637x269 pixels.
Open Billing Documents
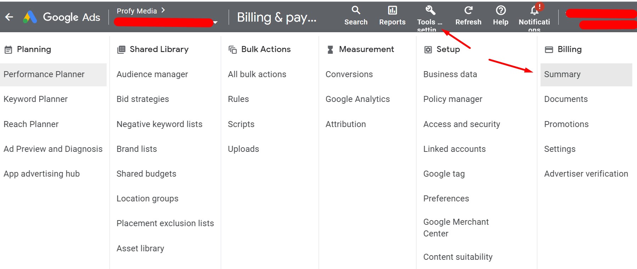click(x=566, y=99)
